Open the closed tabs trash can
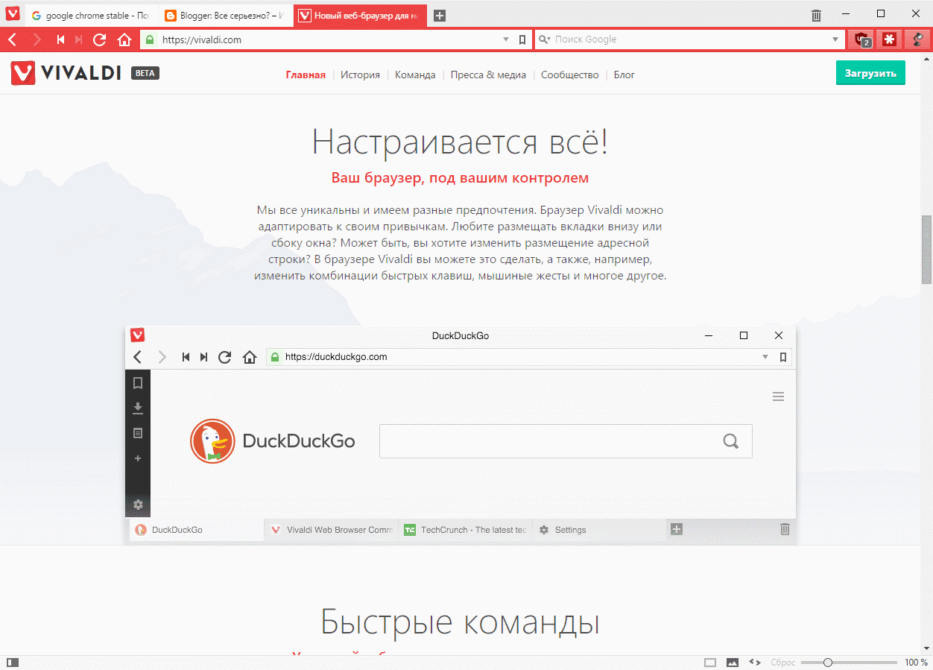Viewport: 933px width, 670px height. click(x=817, y=15)
